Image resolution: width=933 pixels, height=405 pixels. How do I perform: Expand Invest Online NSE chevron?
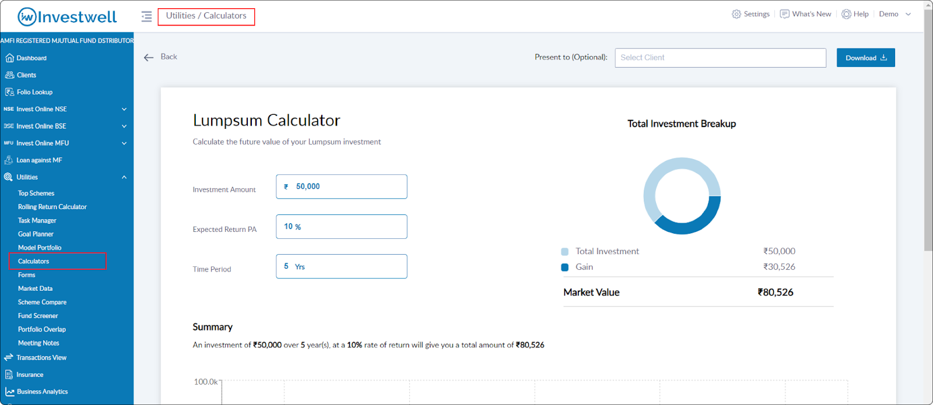point(124,109)
